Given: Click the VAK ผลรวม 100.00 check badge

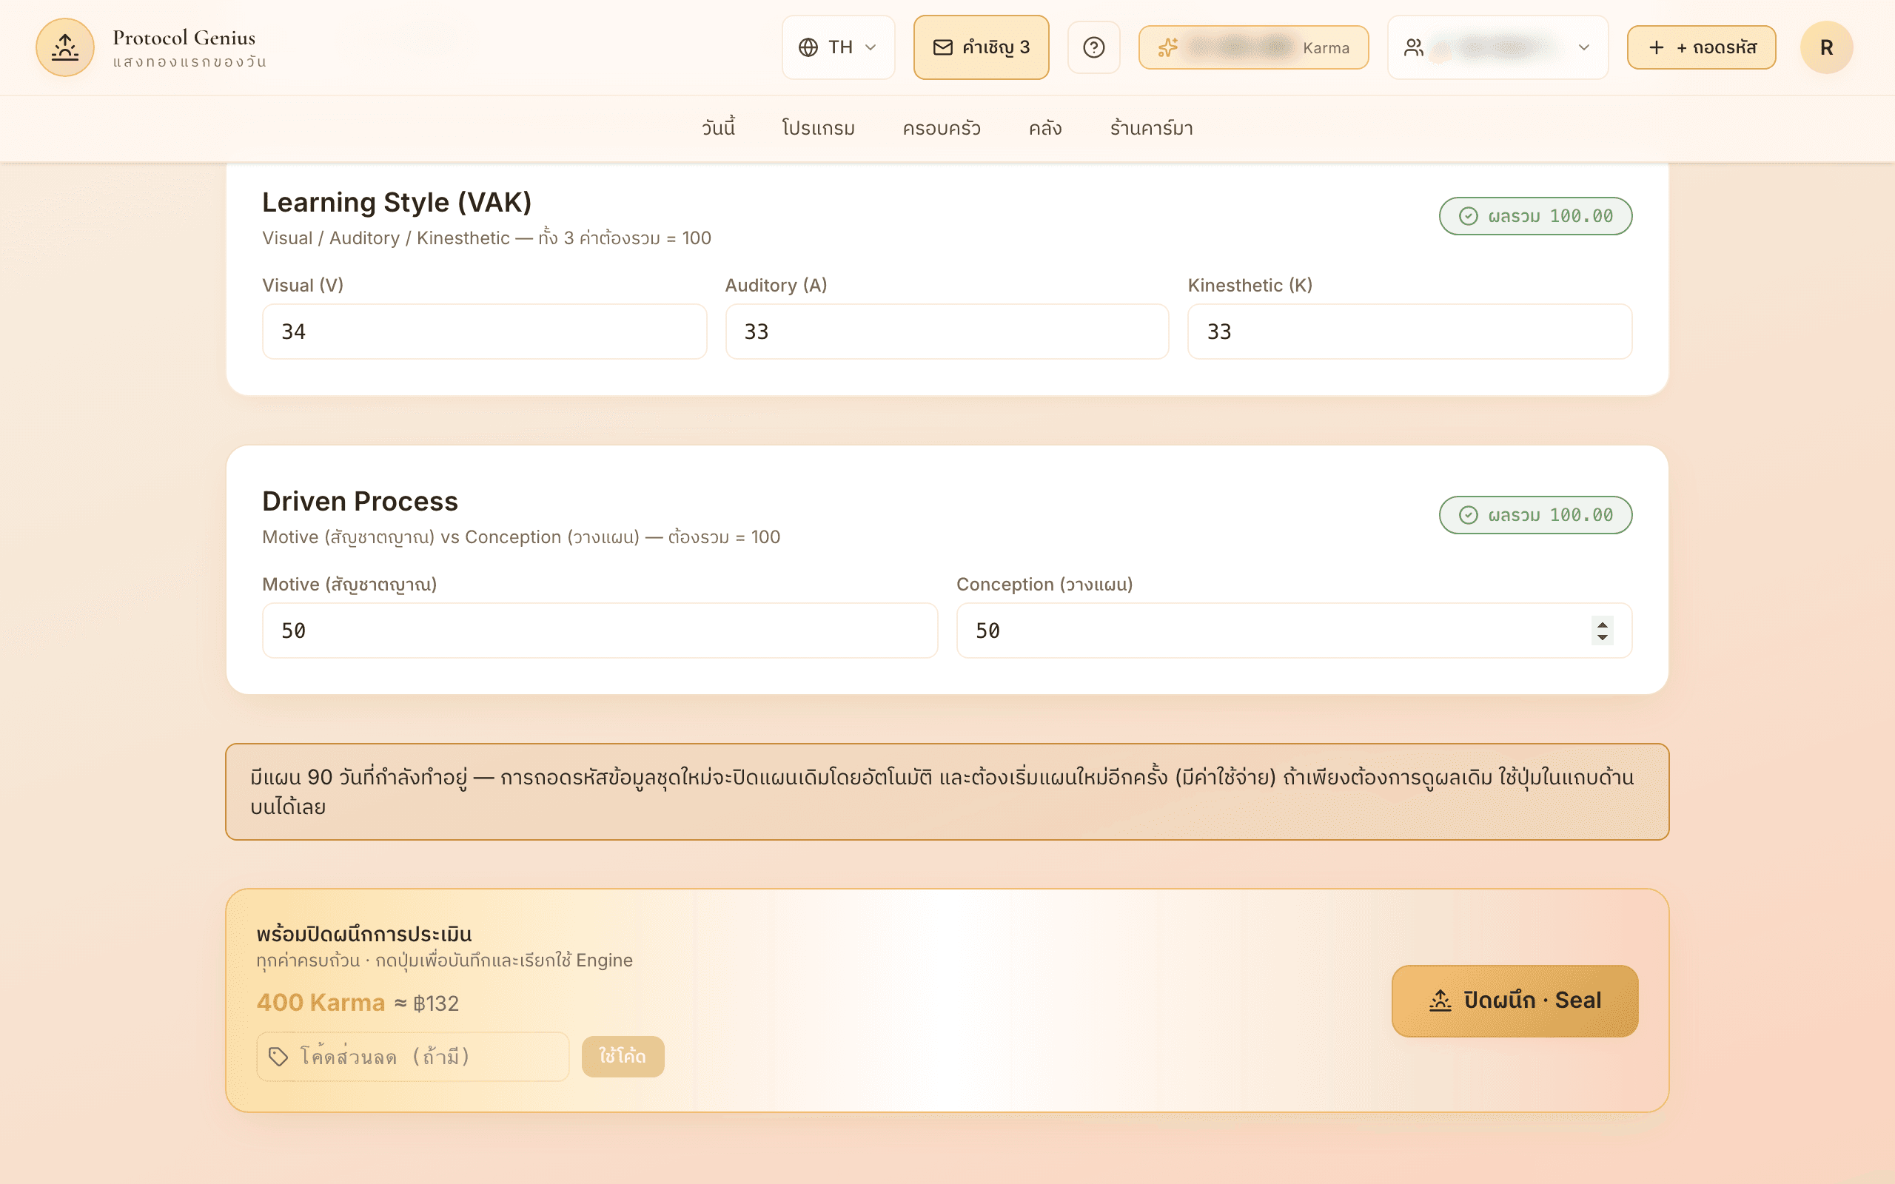Looking at the screenshot, I should point(1535,216).
